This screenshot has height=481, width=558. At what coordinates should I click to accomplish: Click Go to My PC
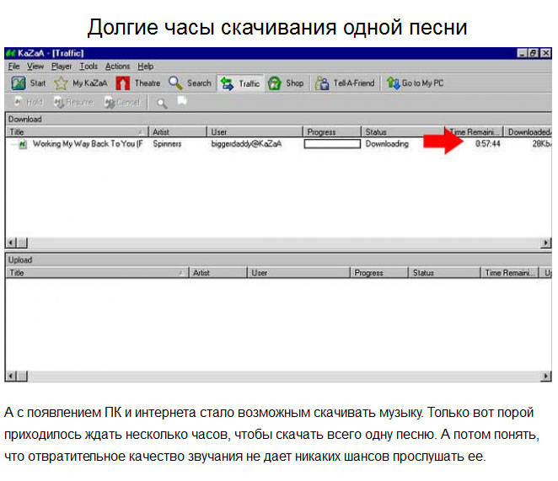pos(394,83)
